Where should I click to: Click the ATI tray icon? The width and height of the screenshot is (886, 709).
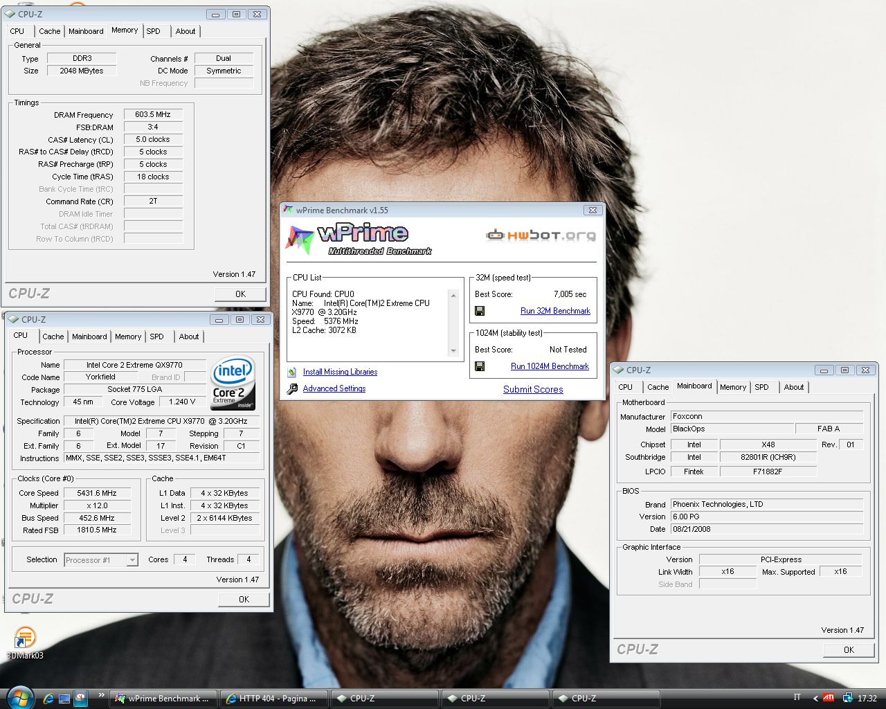pos(828,698)
